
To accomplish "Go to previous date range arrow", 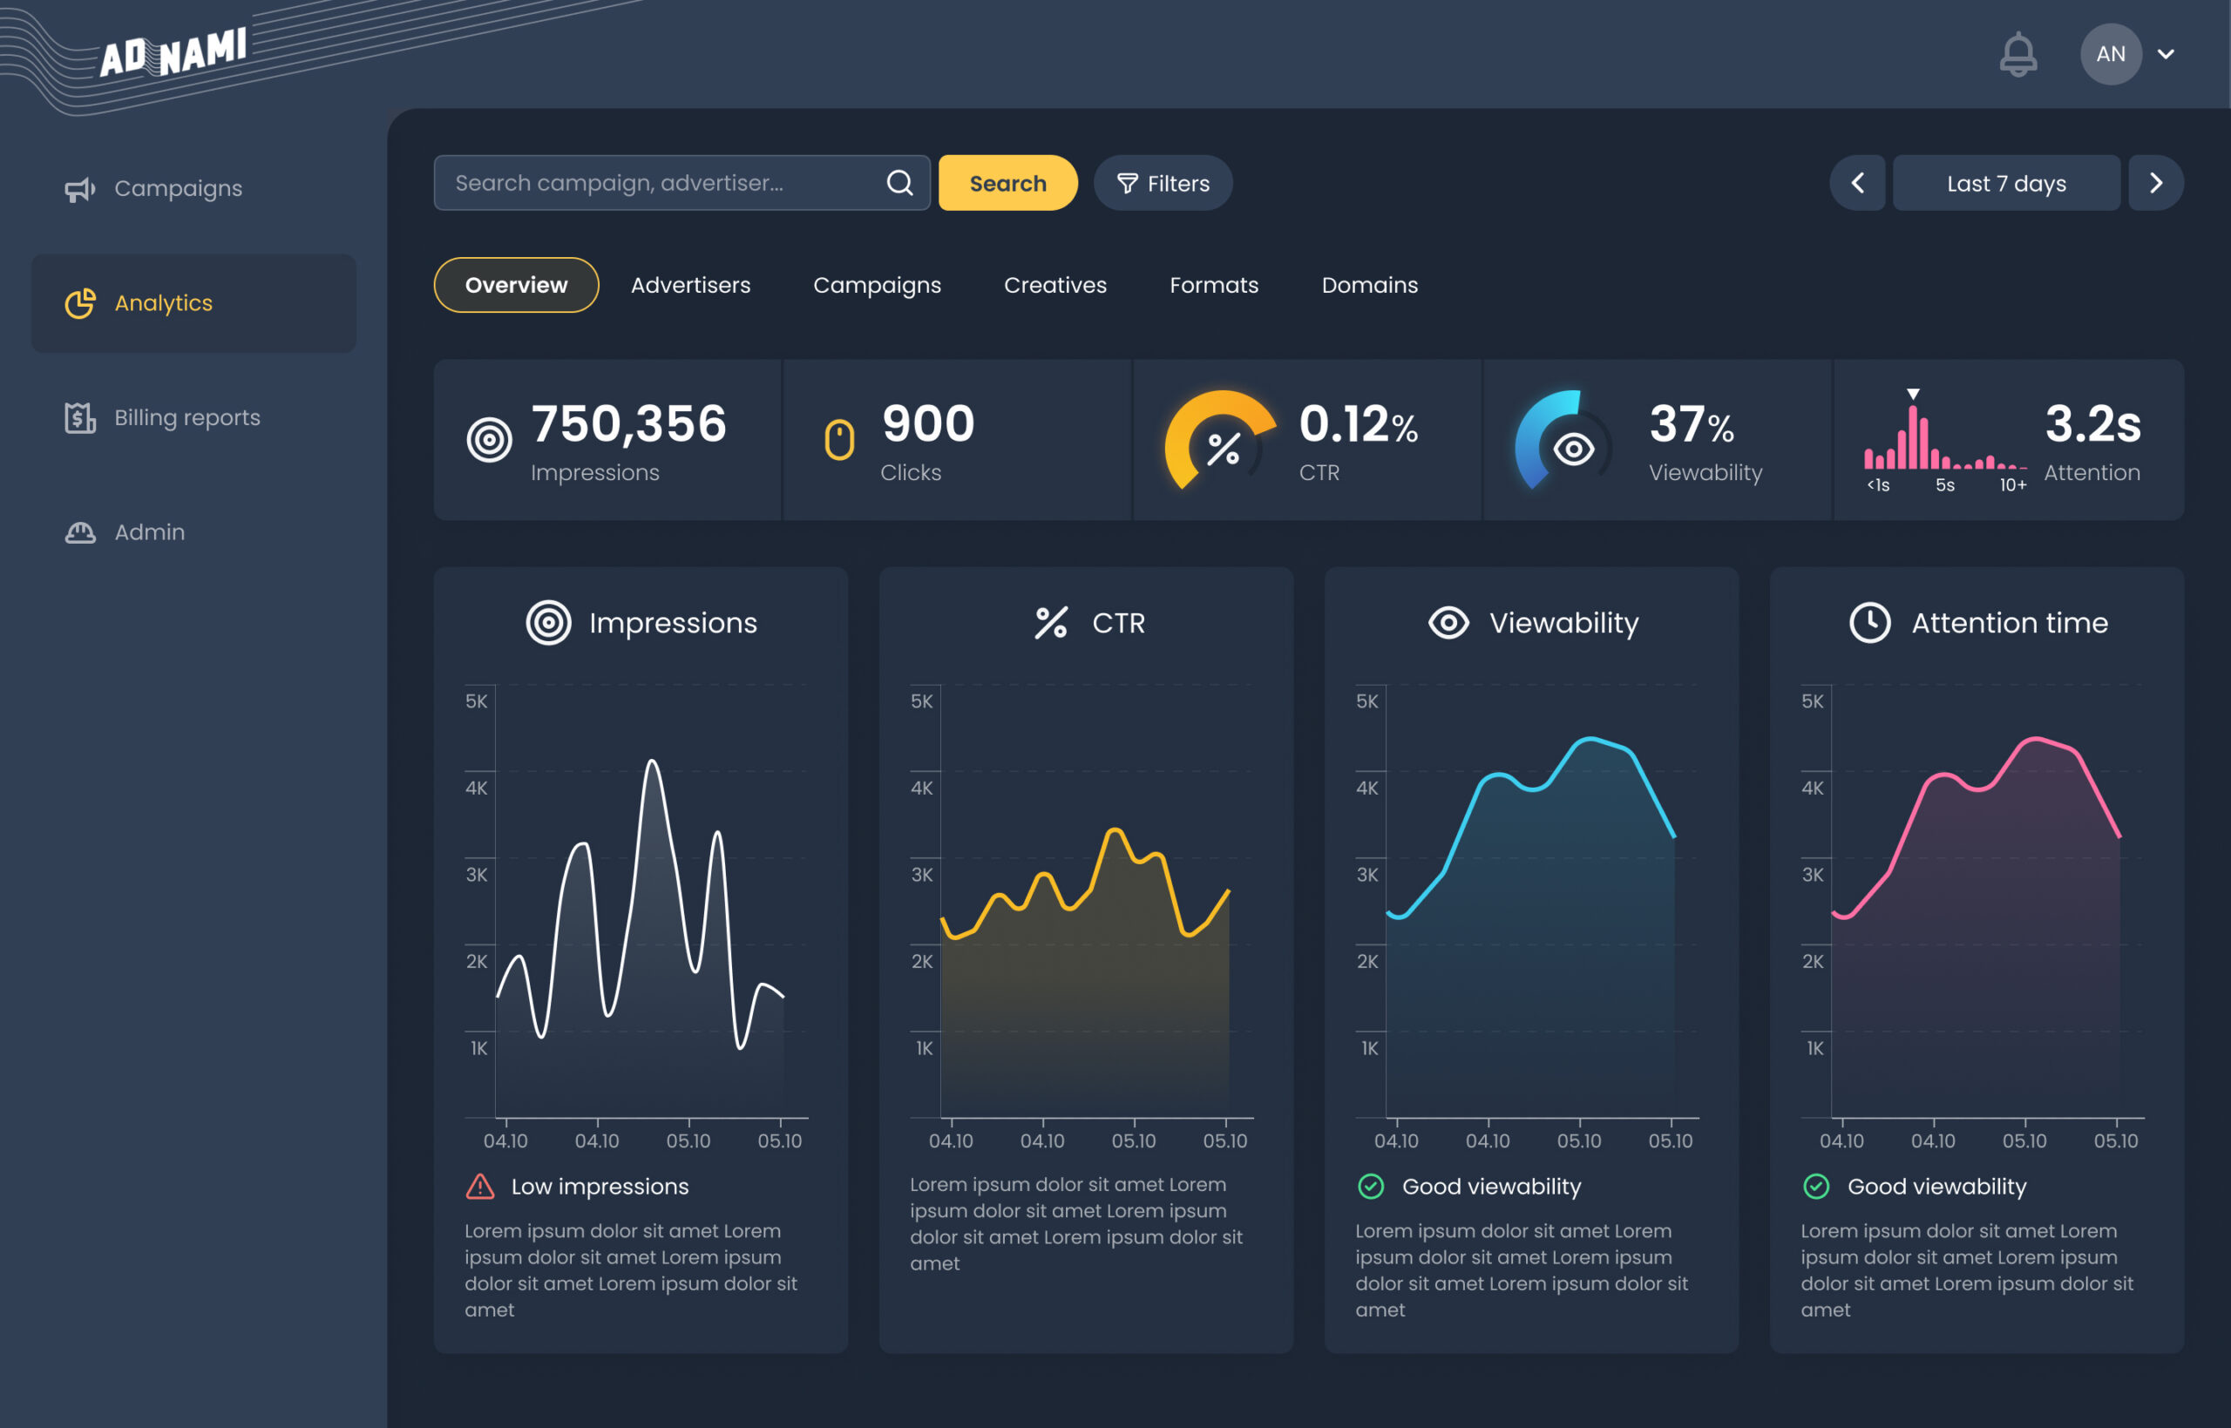I will click(1857, 183).
